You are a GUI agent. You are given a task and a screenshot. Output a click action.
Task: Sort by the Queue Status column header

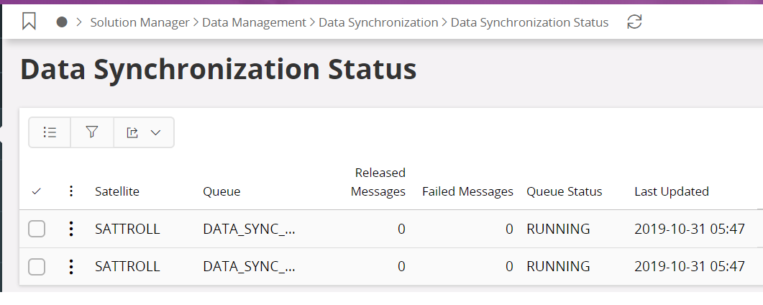[x=564, y=191]
